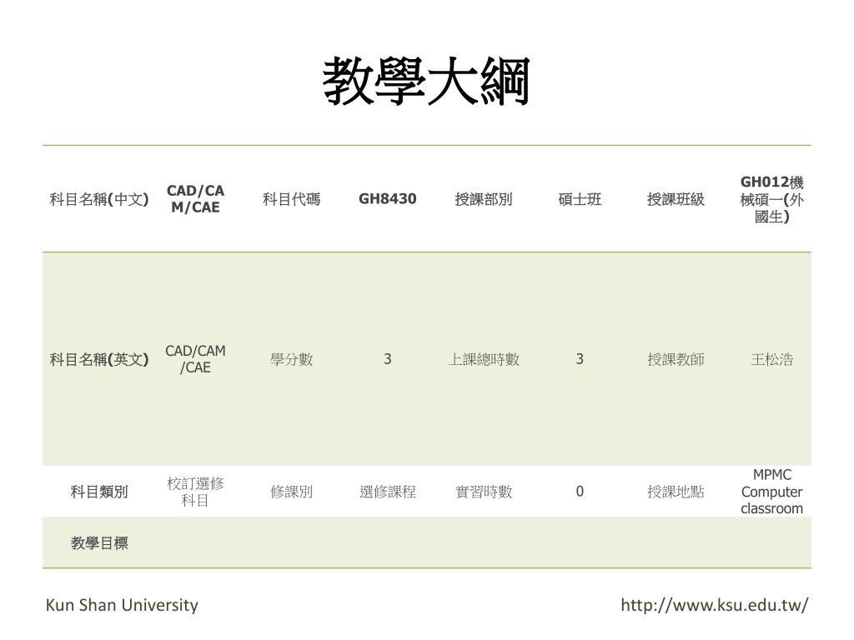Select the 實習時數 label

tap(484, 492)
